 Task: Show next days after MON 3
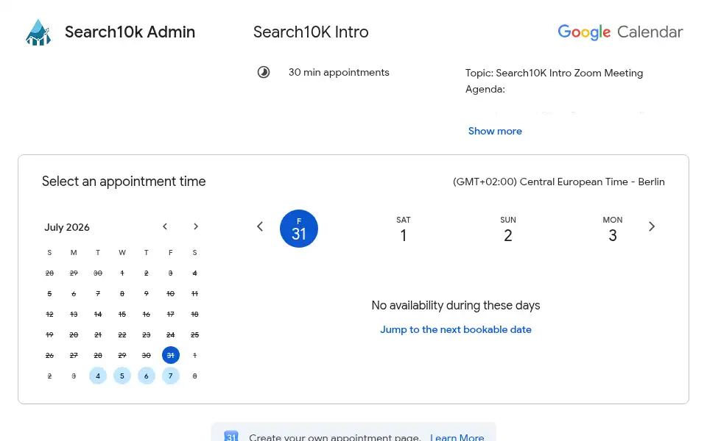652,226
